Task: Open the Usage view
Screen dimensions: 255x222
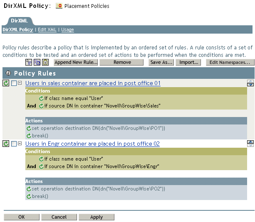Action: click(67, 30)
